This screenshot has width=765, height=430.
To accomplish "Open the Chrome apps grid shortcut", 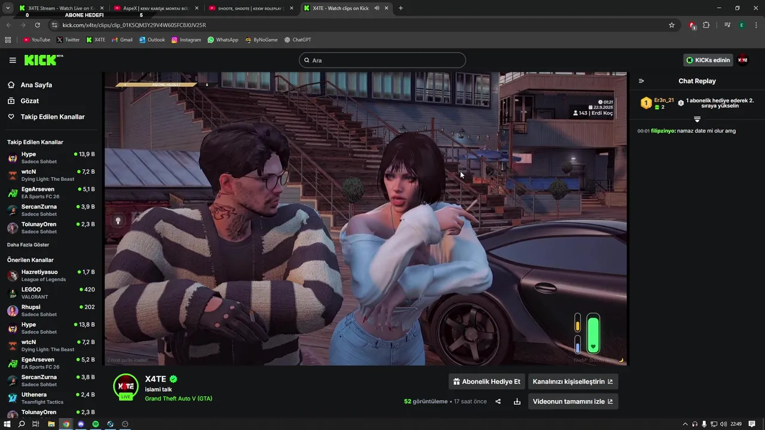I will (x=8, y=40).
